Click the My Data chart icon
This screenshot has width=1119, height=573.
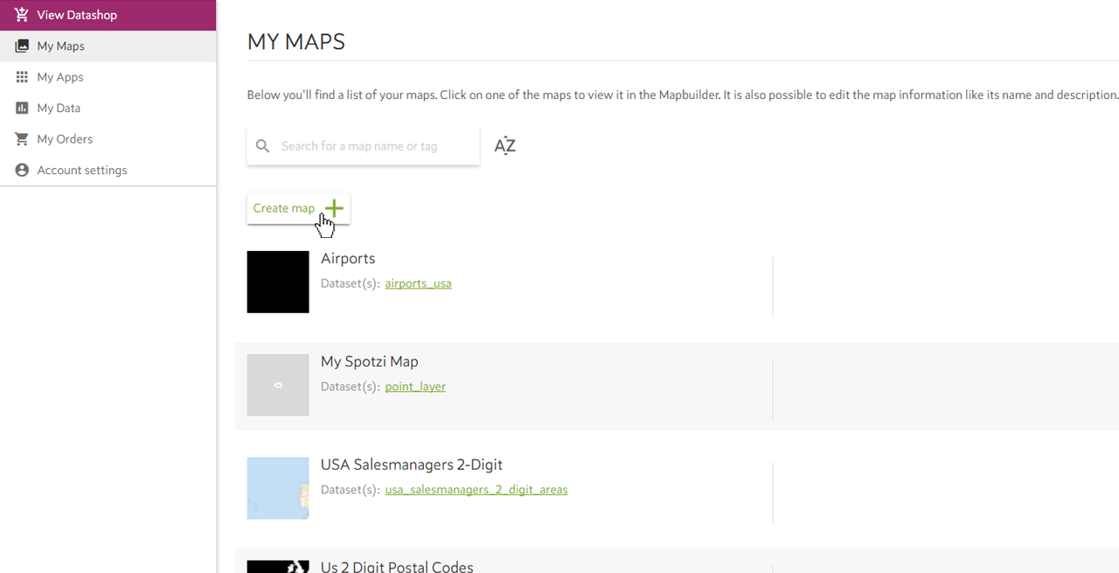[22, 108]
